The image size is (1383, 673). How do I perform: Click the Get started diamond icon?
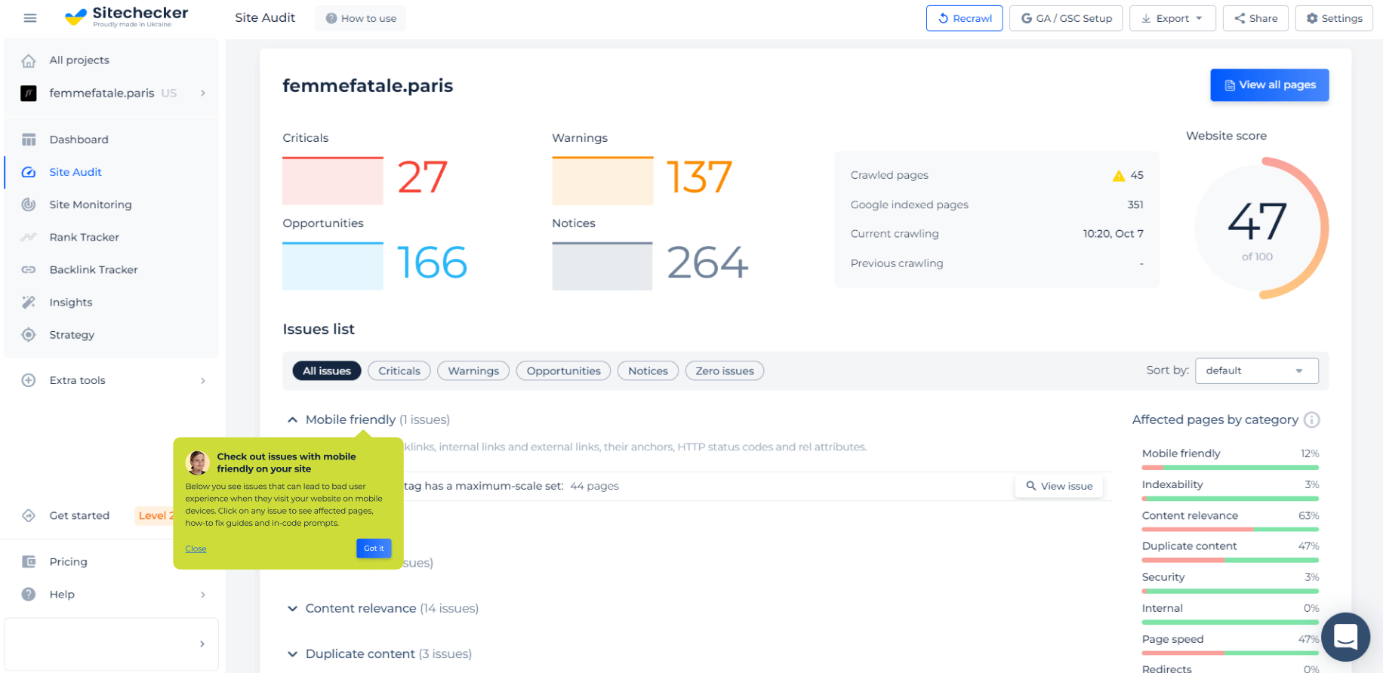coord(29,515)
